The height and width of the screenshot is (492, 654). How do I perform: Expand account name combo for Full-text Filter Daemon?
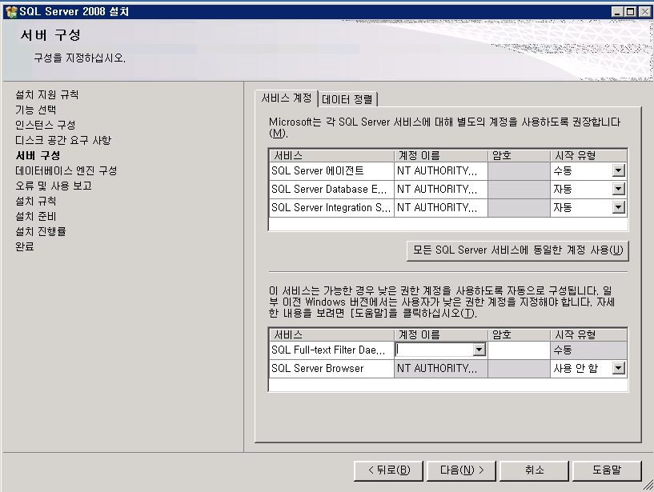(479, 350)
